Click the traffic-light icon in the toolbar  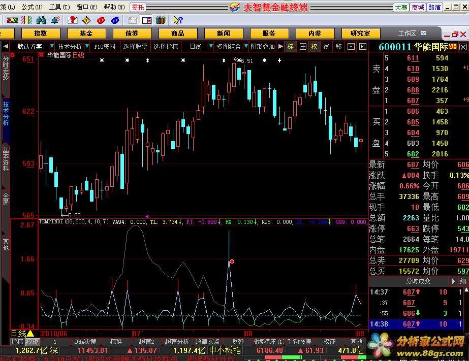coord(12,20)
